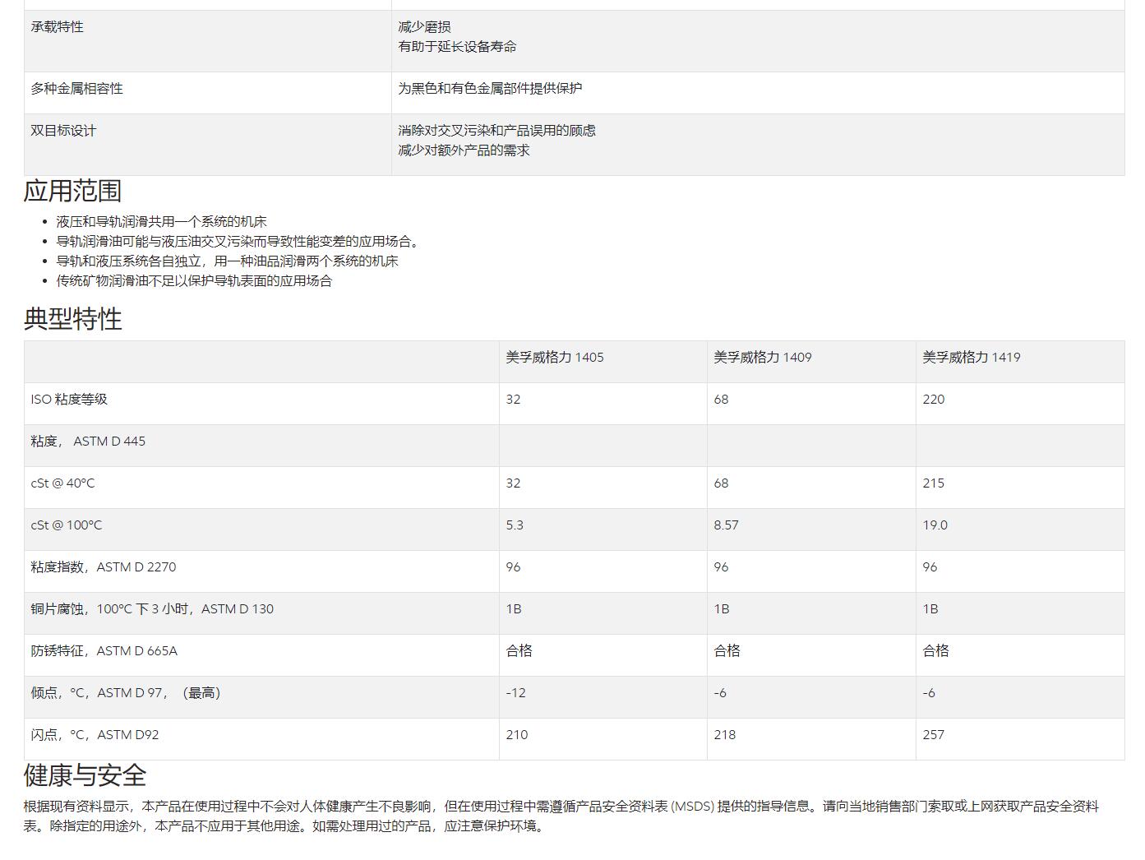The height and width of the screenshot is (860, 1145).
Task: Click the 双目标设计 table cell
Action: click(x=208, y=144)
